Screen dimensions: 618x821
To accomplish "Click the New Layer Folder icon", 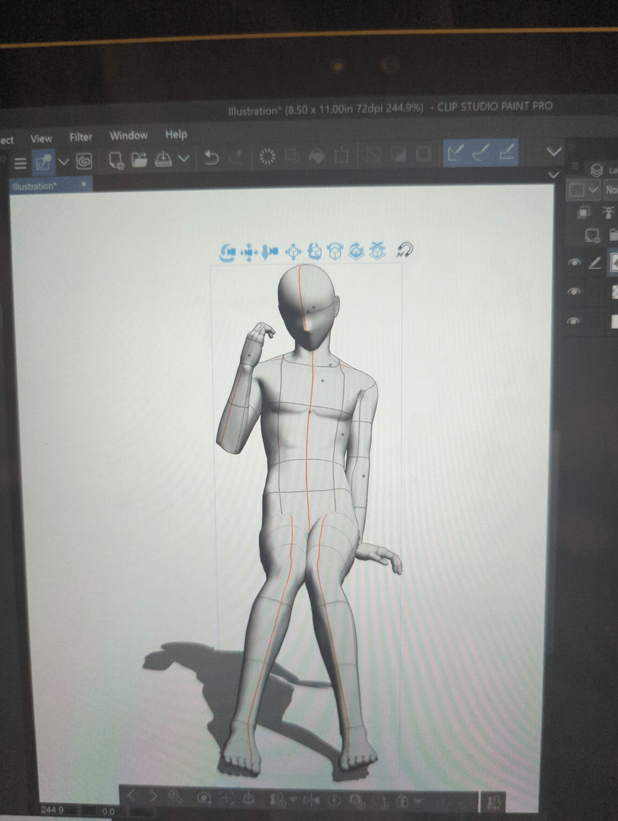I will (x=614, y=233).
